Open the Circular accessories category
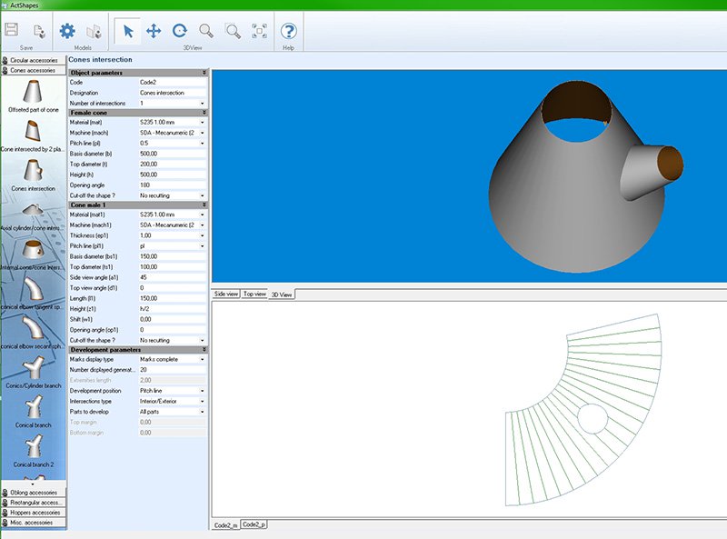This screenshot has height=539, width=727. click(33, 60)
